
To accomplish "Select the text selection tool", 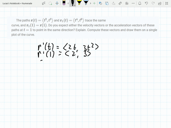I will click(43, 3).
